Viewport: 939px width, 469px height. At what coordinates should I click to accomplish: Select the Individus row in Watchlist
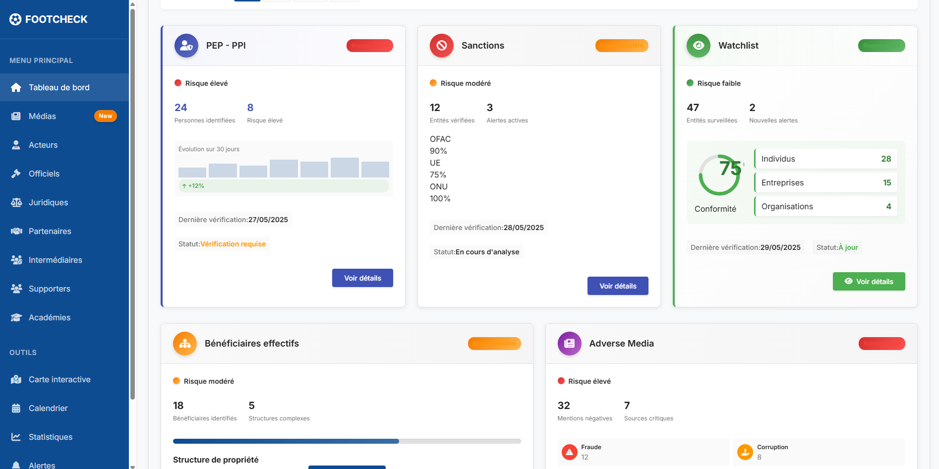click(x=825, y=159)
